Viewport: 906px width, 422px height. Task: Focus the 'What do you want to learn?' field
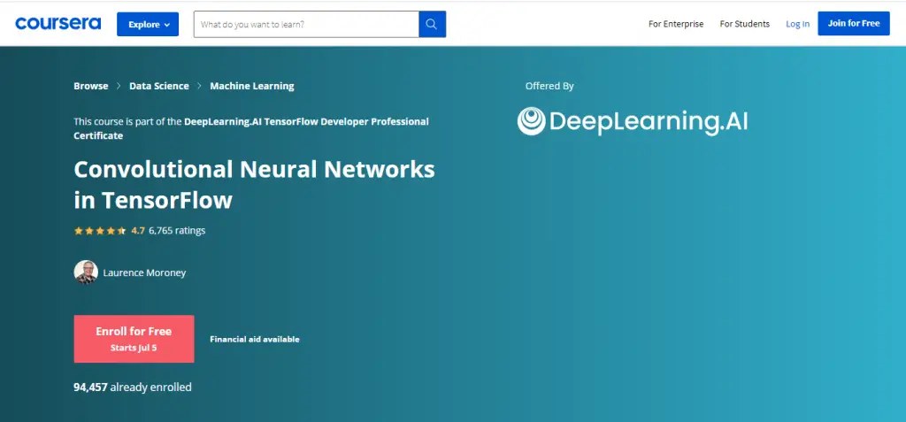click(305, 25)
